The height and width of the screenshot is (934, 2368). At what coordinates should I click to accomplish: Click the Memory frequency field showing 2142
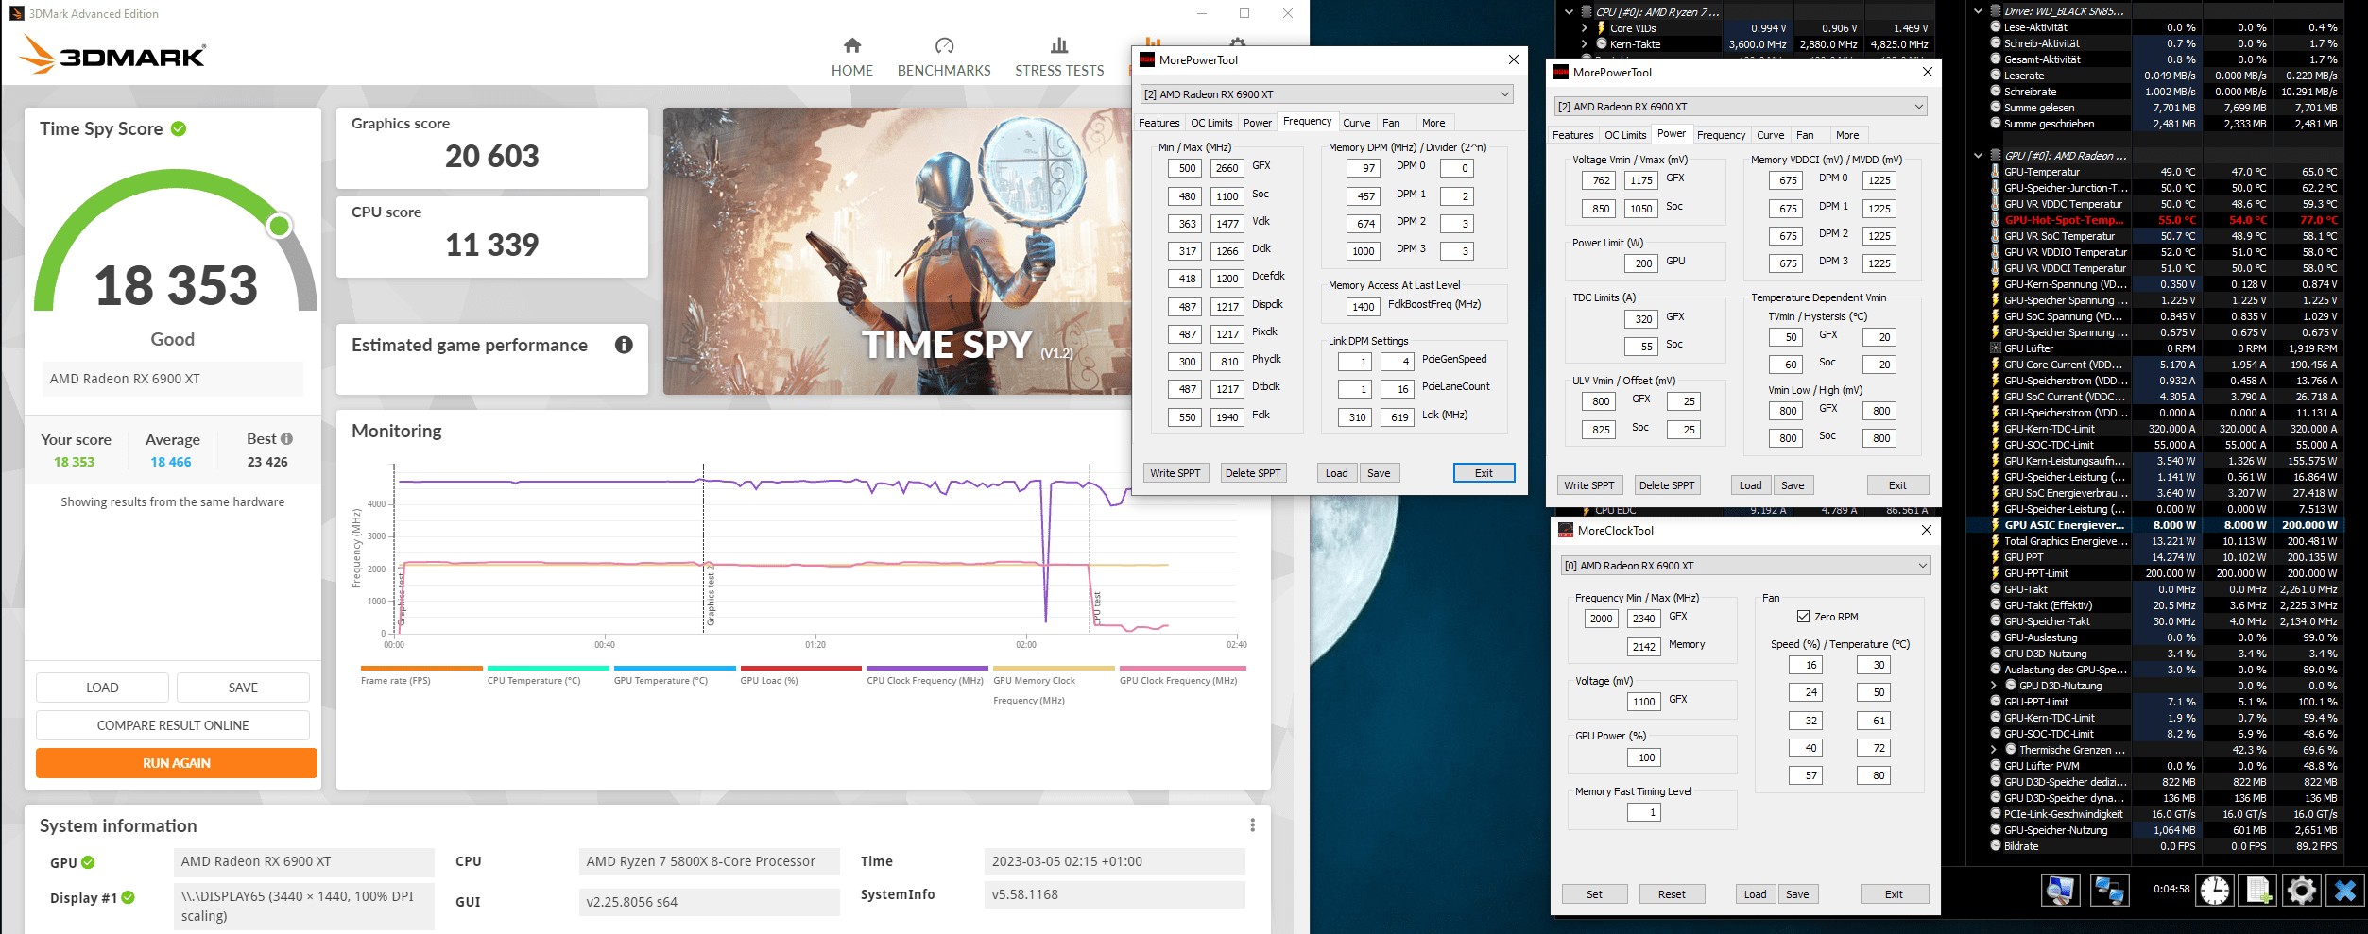click(1643, 647)
